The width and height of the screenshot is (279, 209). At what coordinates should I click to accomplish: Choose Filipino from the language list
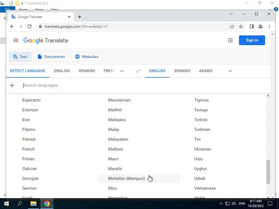[x=29, y=129]
